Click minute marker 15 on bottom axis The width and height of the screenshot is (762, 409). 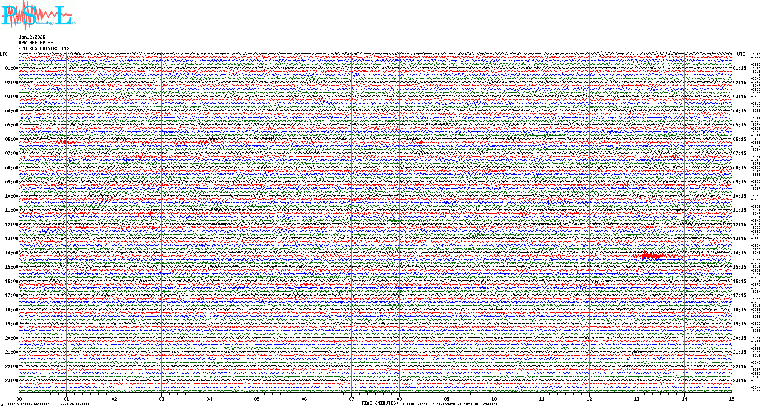732,399
